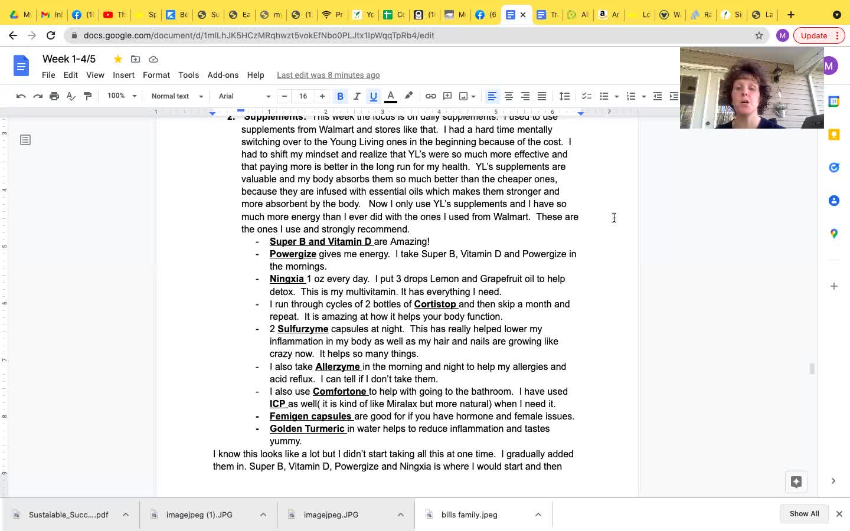Set right text alignment

tap(525, 96)
